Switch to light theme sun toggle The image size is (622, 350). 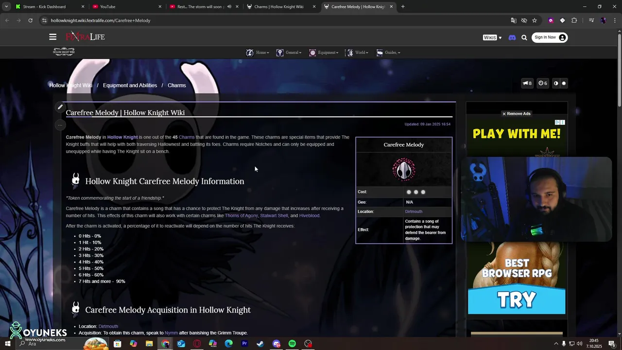(564, 83)
